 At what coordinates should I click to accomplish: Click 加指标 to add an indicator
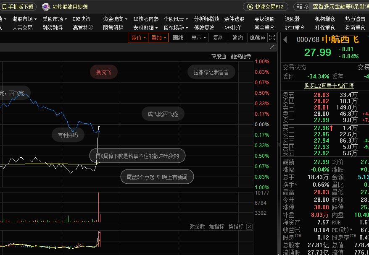point(216,226)
